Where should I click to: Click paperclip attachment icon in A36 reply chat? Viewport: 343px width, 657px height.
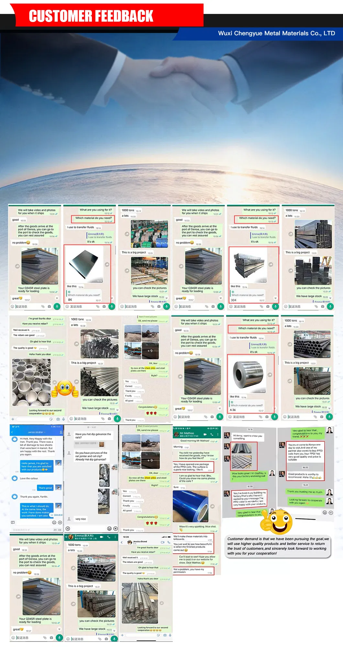260,417
